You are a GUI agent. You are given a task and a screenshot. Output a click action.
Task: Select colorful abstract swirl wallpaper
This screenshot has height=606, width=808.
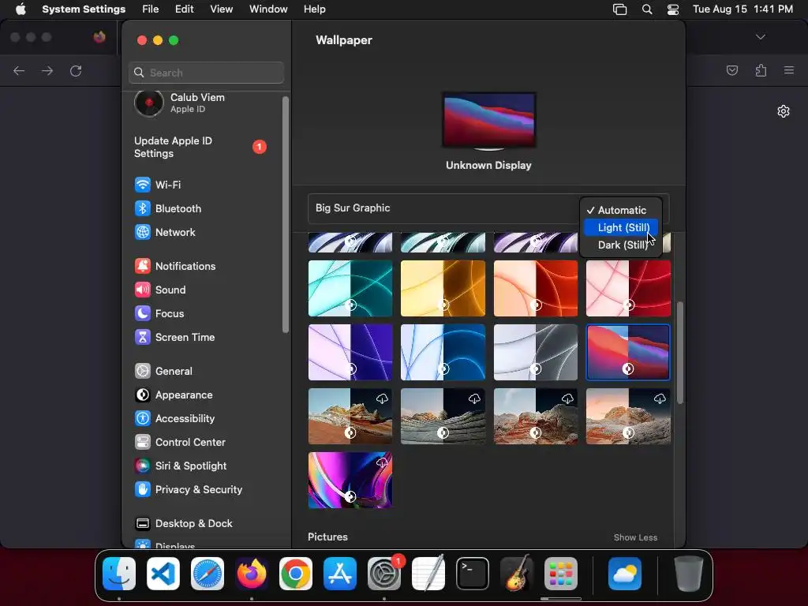[350, 480]
